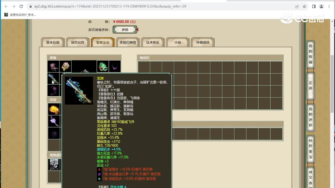The image size is (335, 188).
Task: Click the 物品栏 panel header
Action: click(x=210, y=58)
